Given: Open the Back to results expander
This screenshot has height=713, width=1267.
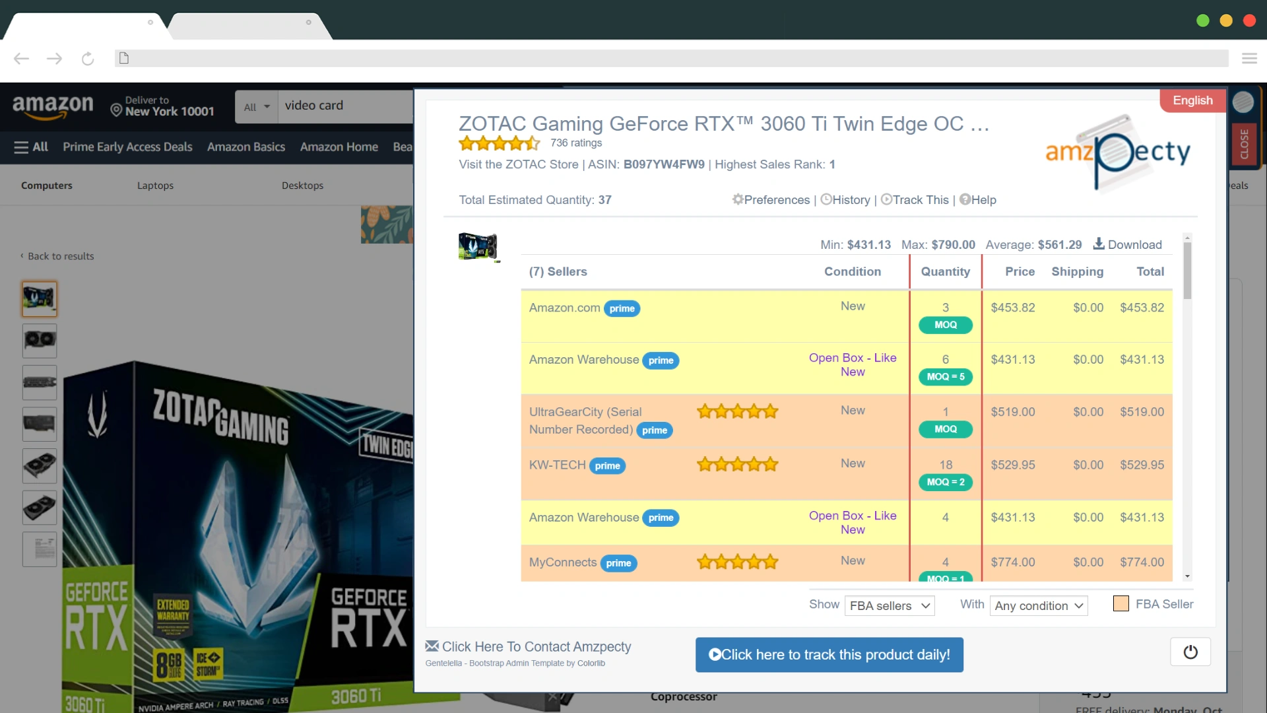Looking at the screenshot, I should tap(57, 256).
